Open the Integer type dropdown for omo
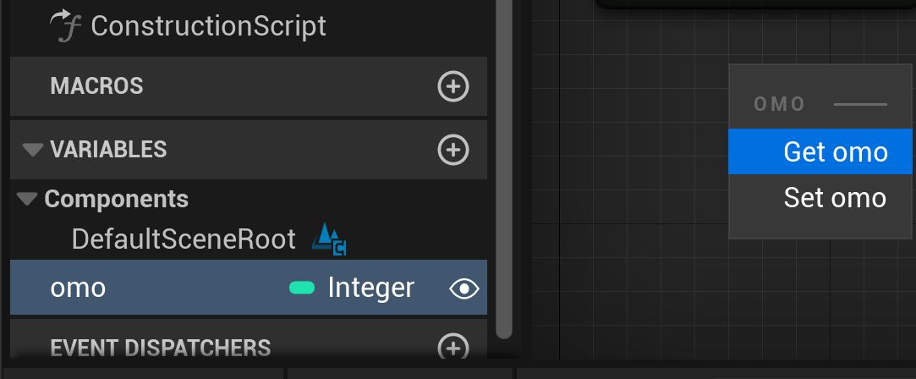 (370, 288)
